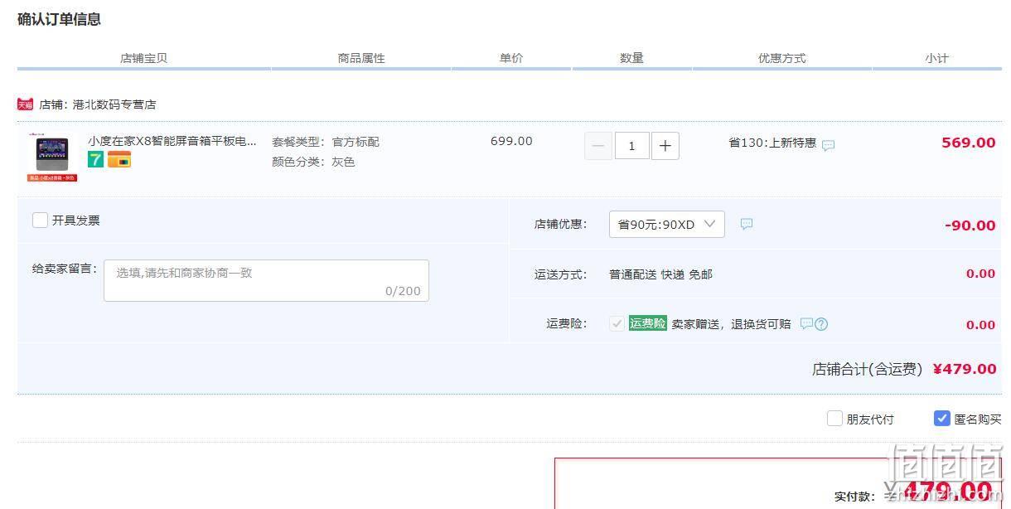The image size is (1011, 509).
Task: Click the Tmall logo beside the store name
Action: tap(25, 104)
